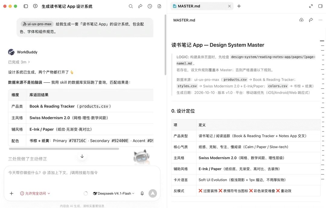
Task: Expand the 已完成 3m task details
Action: [19, 62]
